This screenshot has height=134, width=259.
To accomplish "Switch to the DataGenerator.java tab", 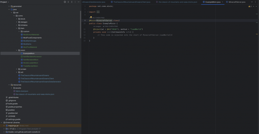I will point(94,2).
